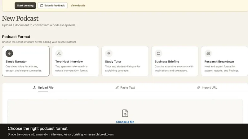Choose the Single Narrator format card title
Image resolution: width=248 pixels, height=139 pixels.
pos(16,61)
